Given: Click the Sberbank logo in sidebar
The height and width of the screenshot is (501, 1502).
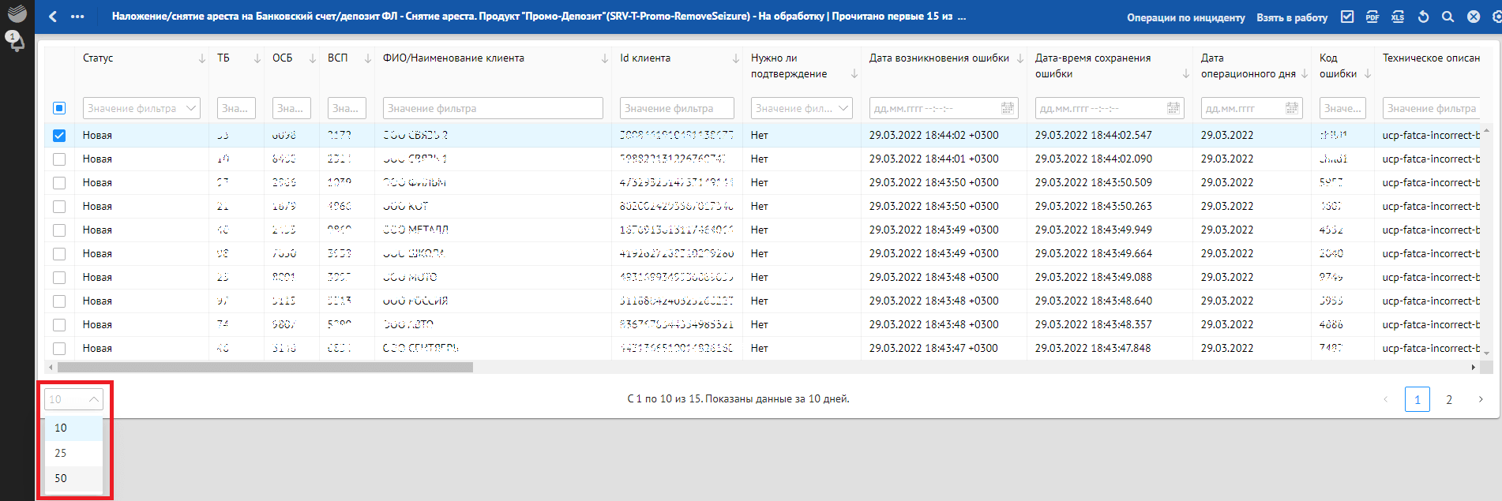Looking at the screenshot, I should pyautogui.click(x=17, y=13).
